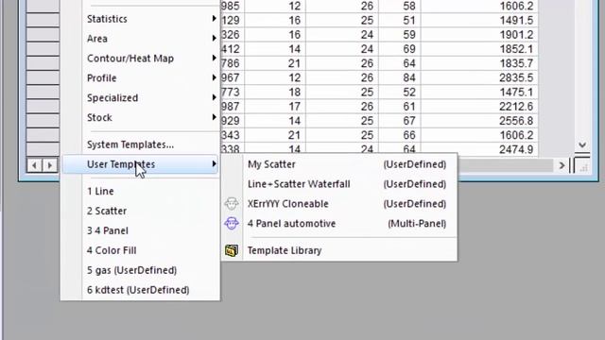The height and width of the screenshot is (340, 605).
Task: Select the User Templates menu item
Action: (x=141, y=164)
